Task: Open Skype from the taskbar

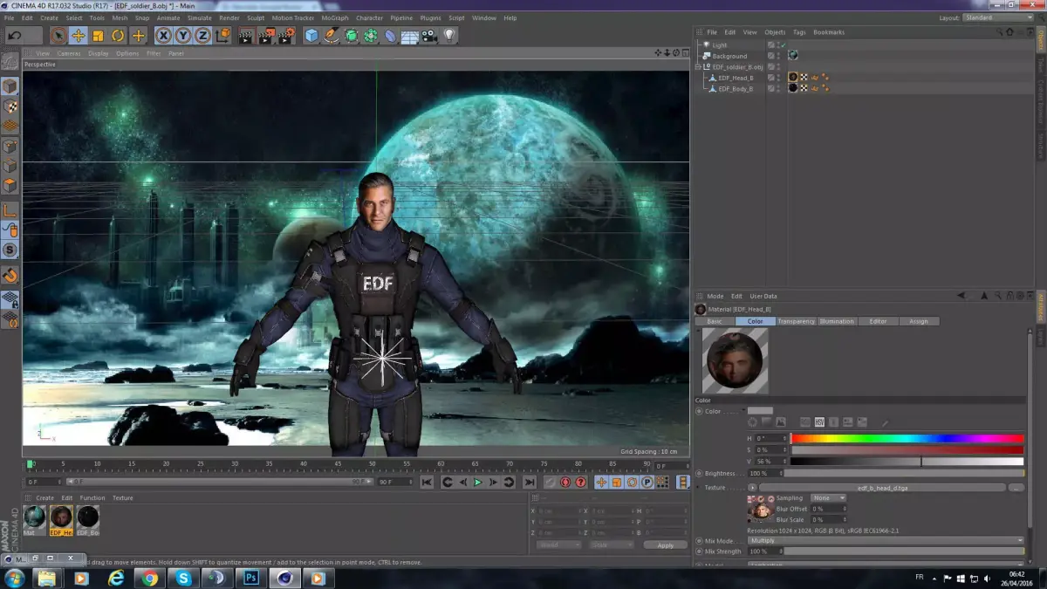Action: pyautogui.click(x=183, y=578)
